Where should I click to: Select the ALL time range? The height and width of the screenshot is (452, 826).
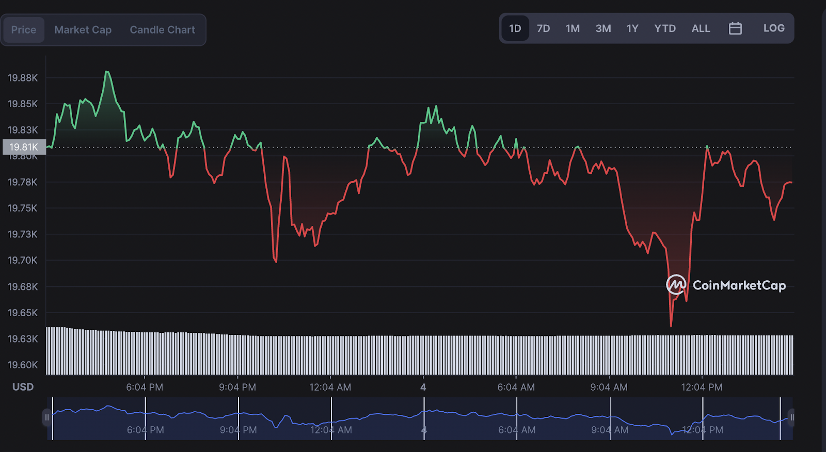coord(701,28)
